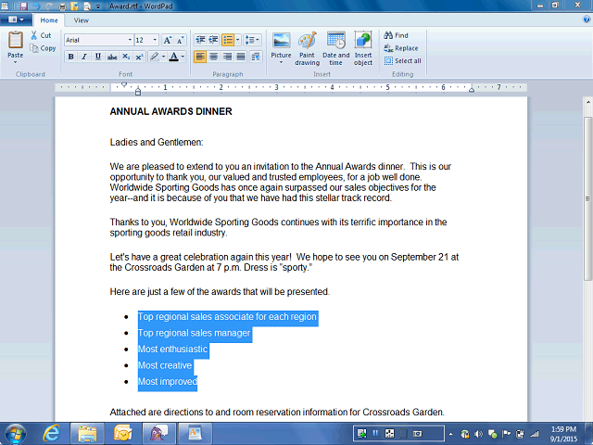The image size is (593, 445).
Task: Click the Paste clipboard icon
Action: [16, 40]
